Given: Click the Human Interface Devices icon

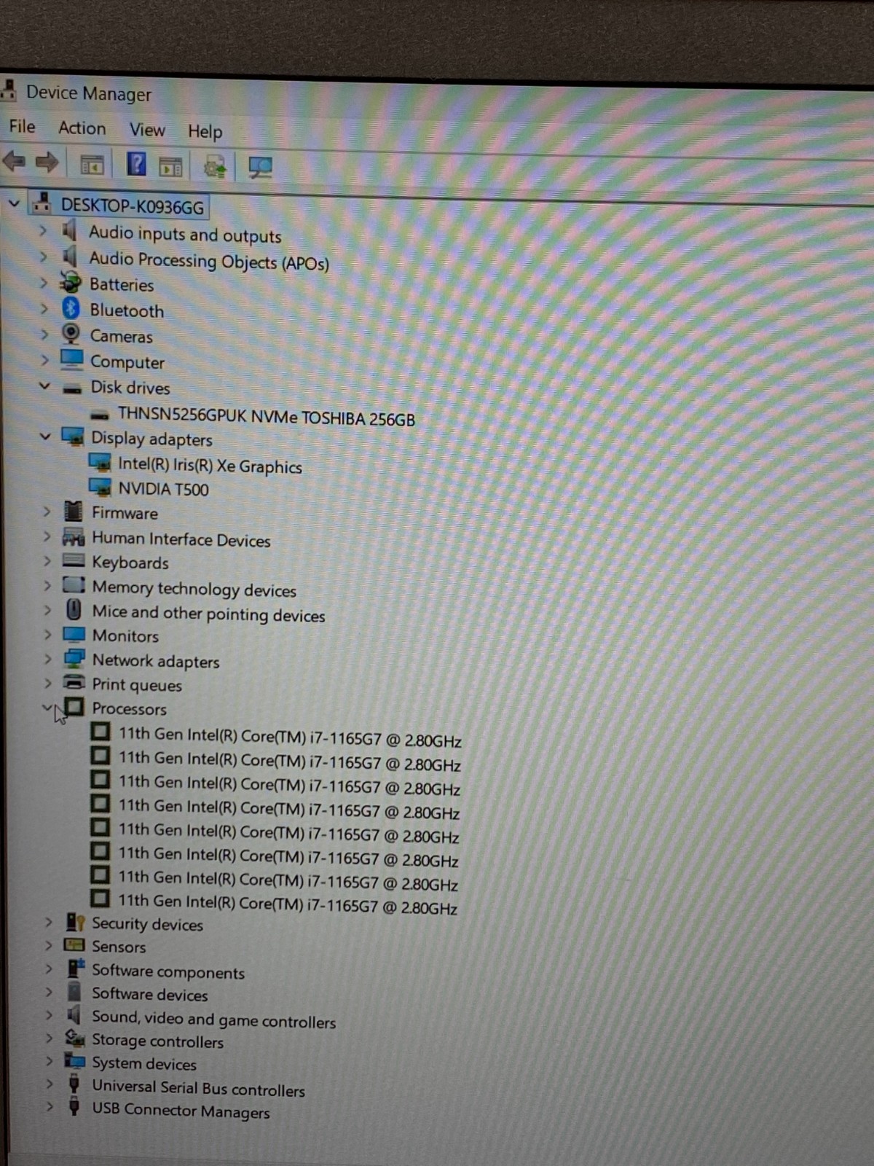Looking at the screenshot, I should [x=74, y=537].
